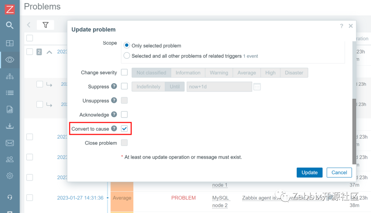
Task: Select all other problems of related triggers
Action: [x=127, y=56]
